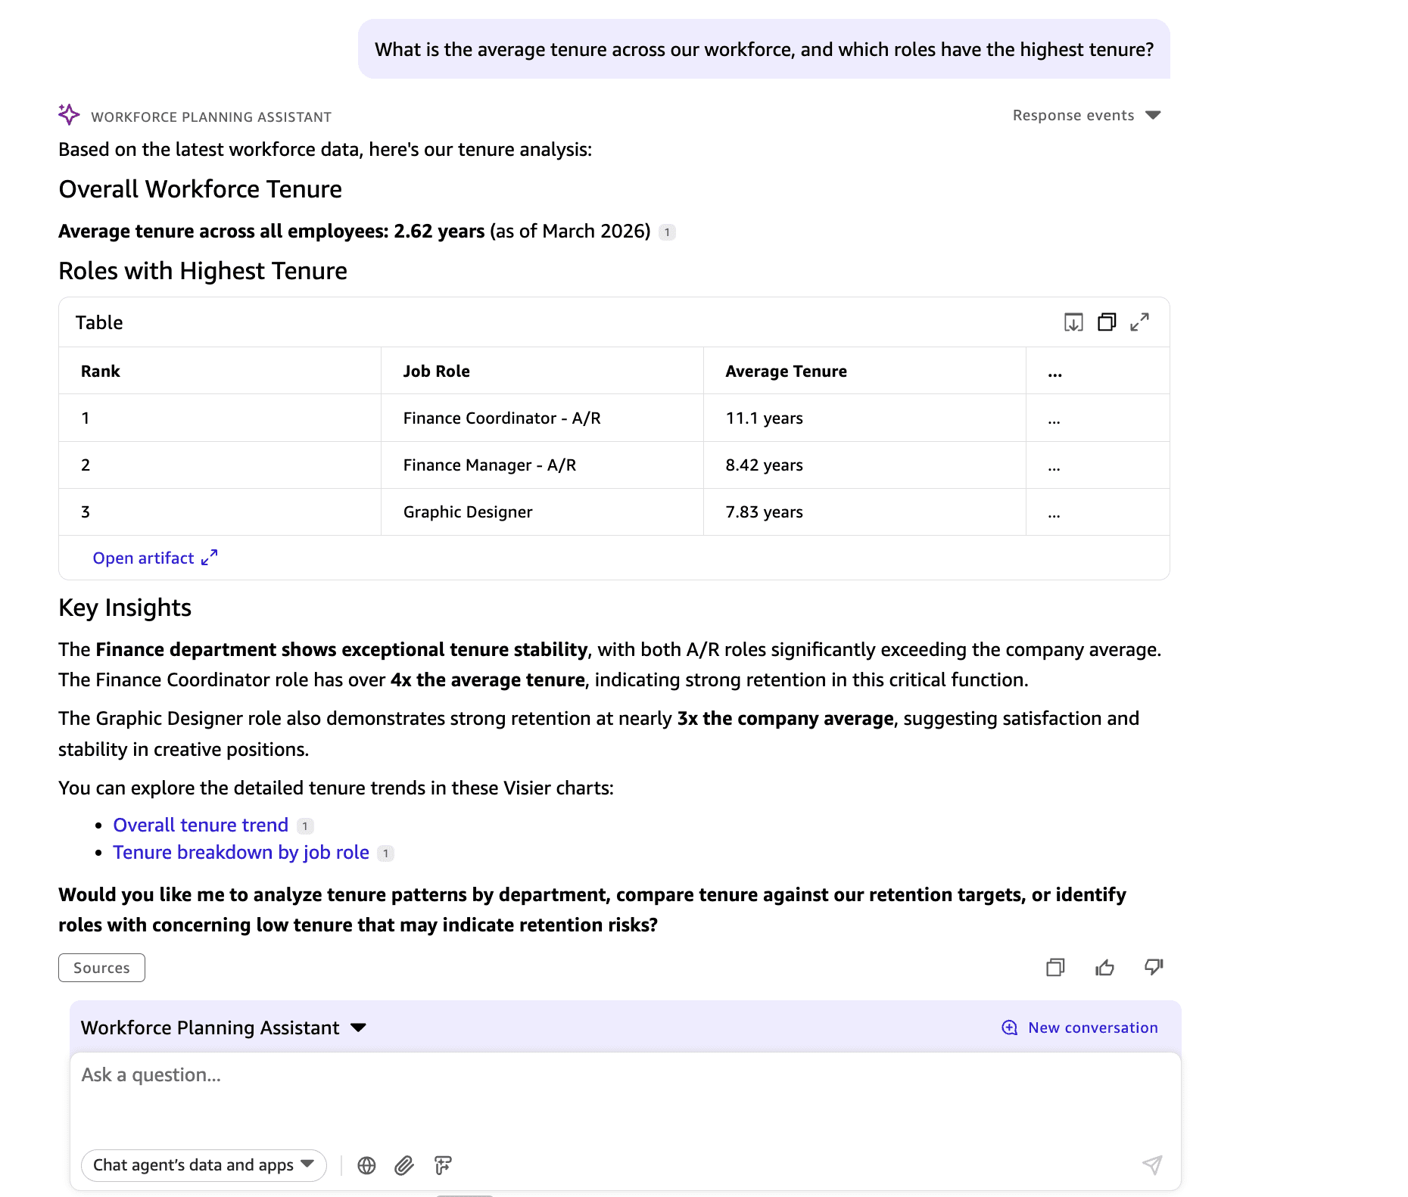Copy the assistant response
This screenshot has width=1408, height=1197.
tap(1054, 967)
